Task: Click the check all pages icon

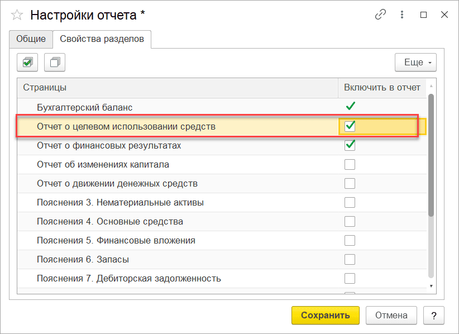Action: (x=27, y=63)
